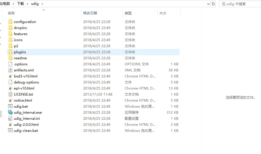Select the LICENSE.txt file name

[x=23, y=94]
